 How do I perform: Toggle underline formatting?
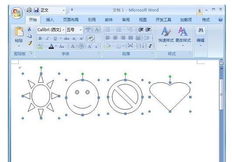pyautogui.click(x=55, y=38)
